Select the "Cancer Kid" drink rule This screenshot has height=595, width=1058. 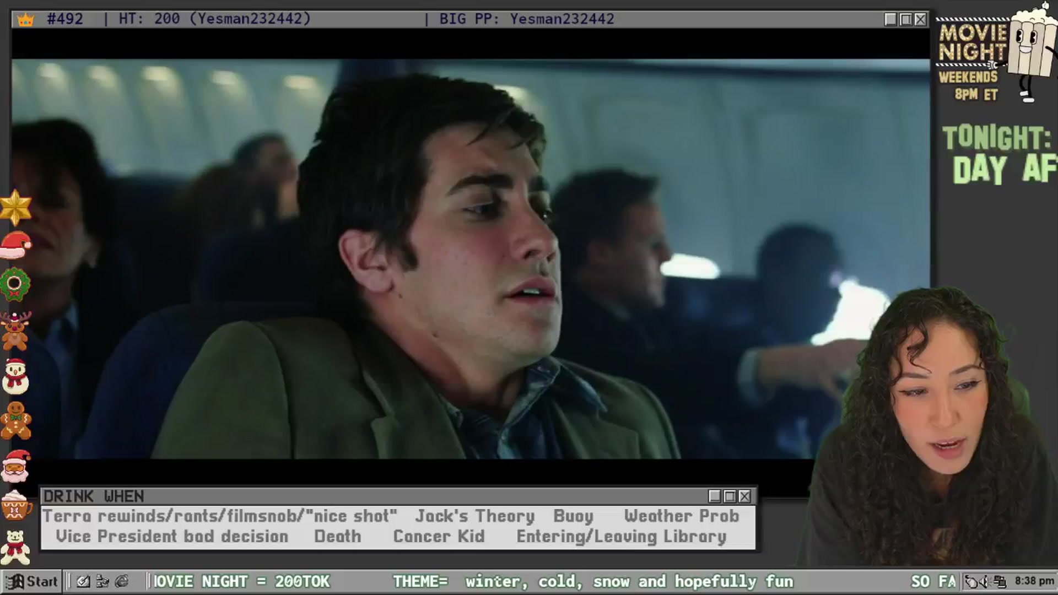(x=439, y=537)
